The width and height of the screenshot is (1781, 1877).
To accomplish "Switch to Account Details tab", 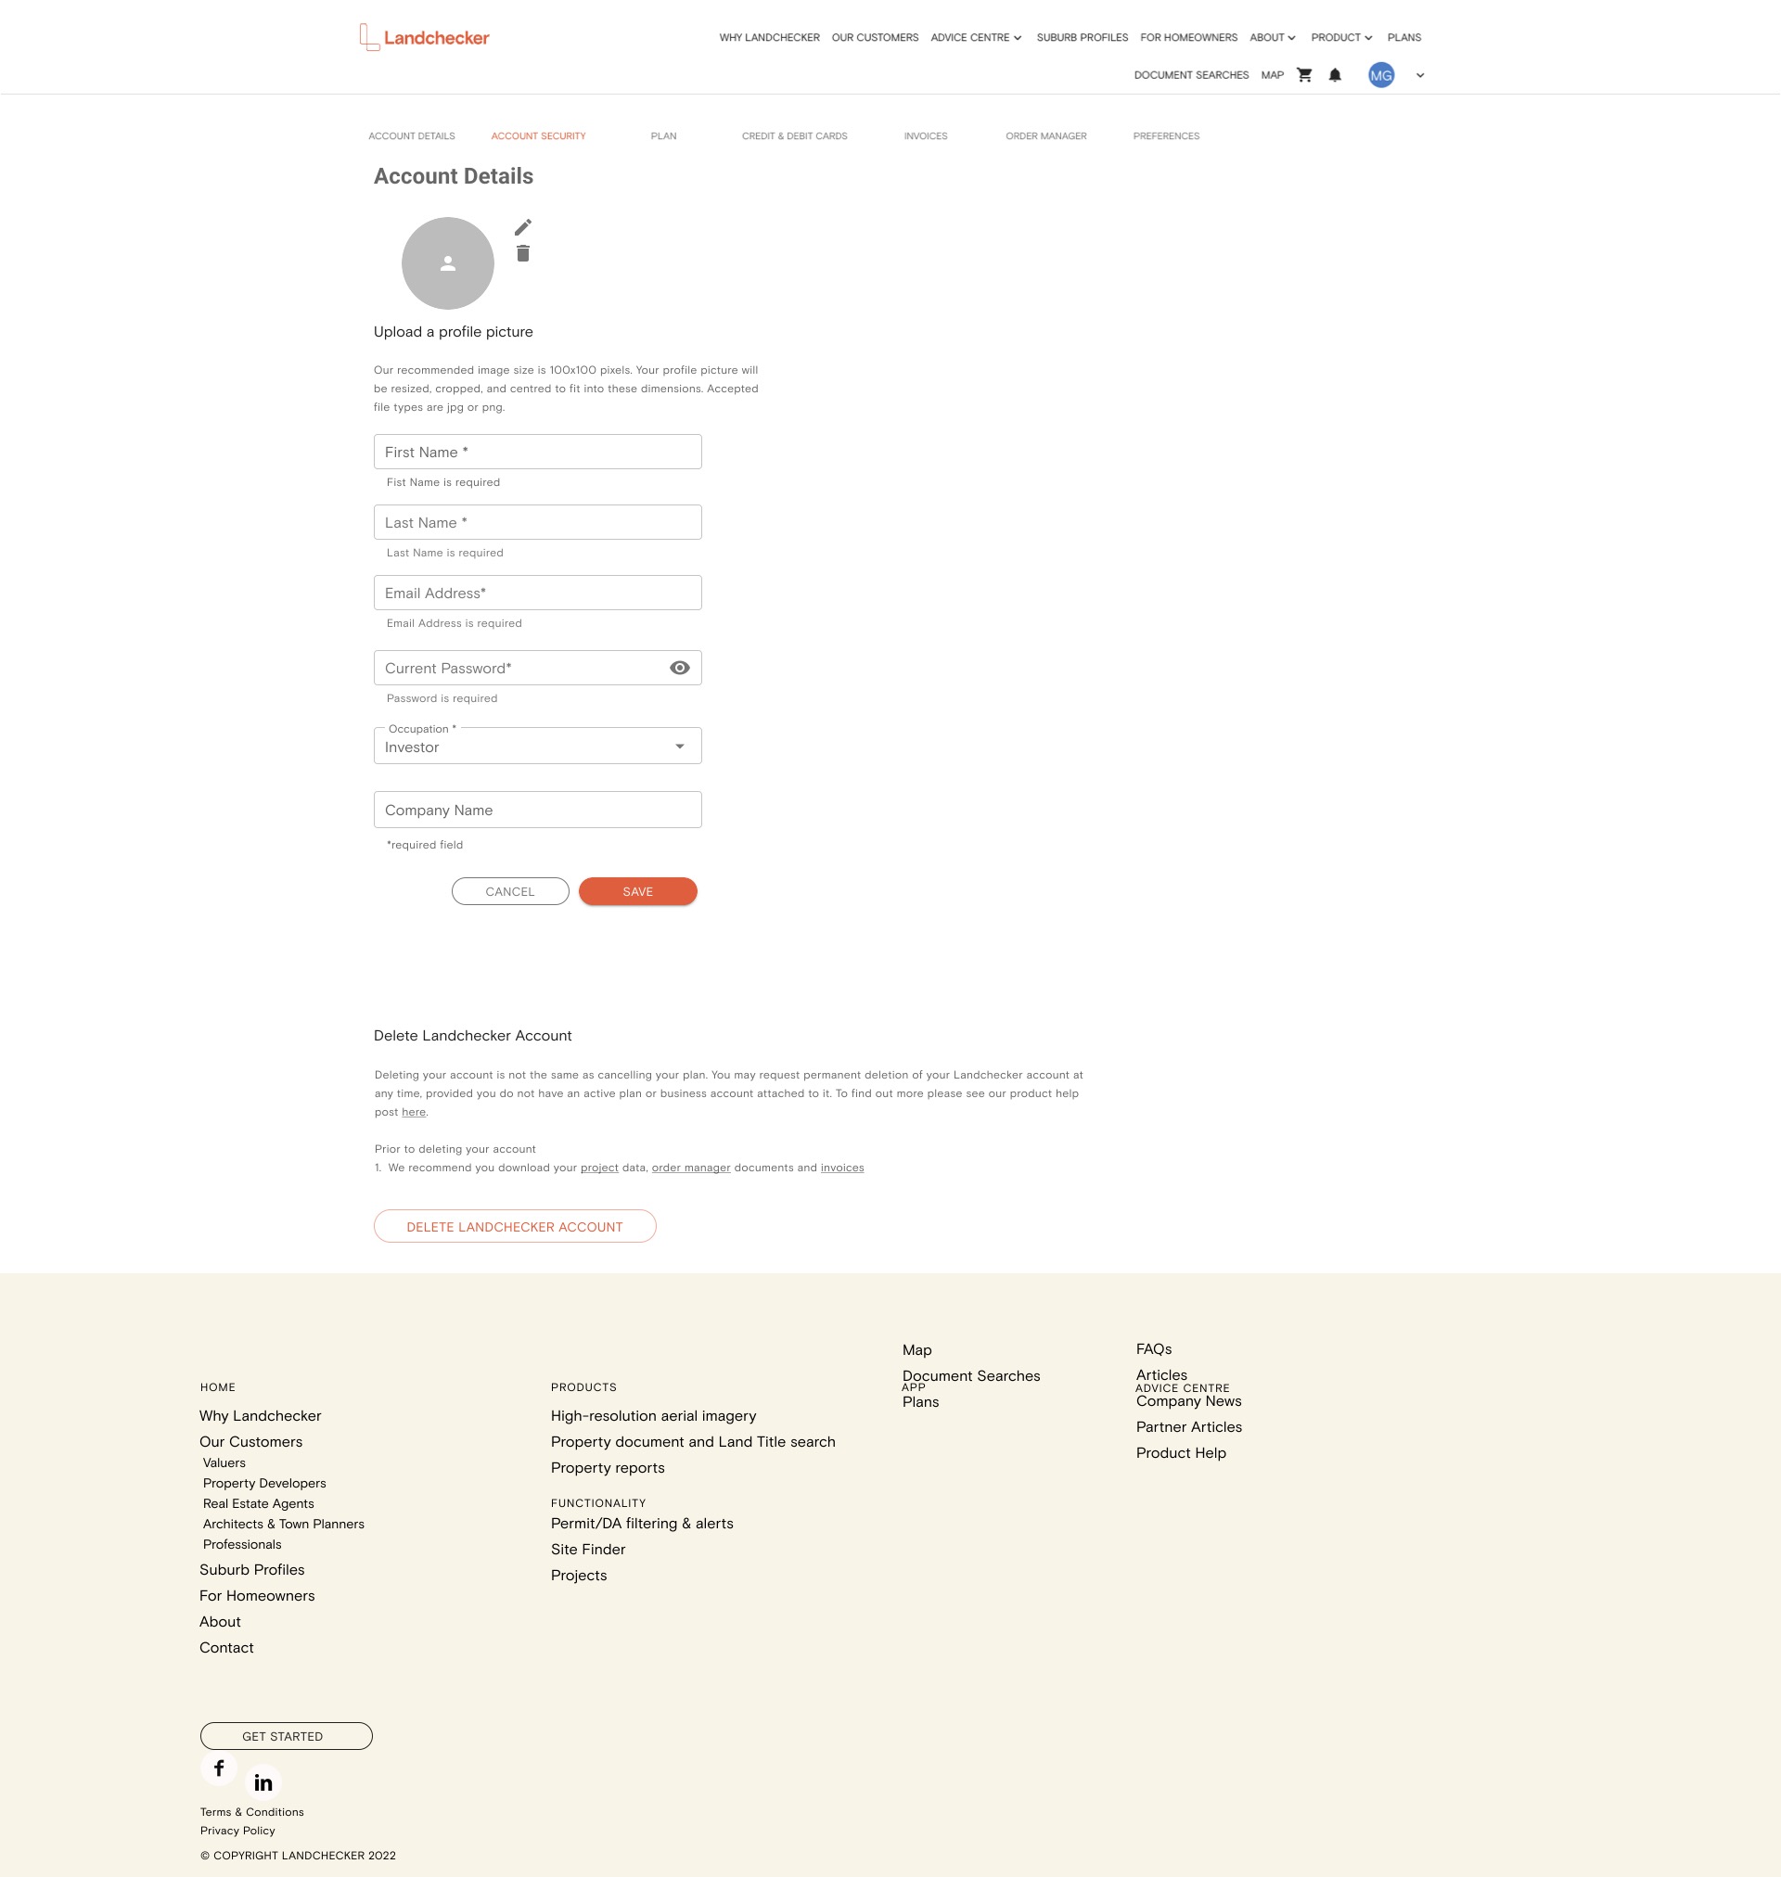I will 411,135.
